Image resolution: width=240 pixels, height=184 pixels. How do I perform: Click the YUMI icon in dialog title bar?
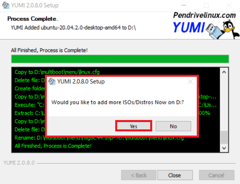(x=52, y=82)
